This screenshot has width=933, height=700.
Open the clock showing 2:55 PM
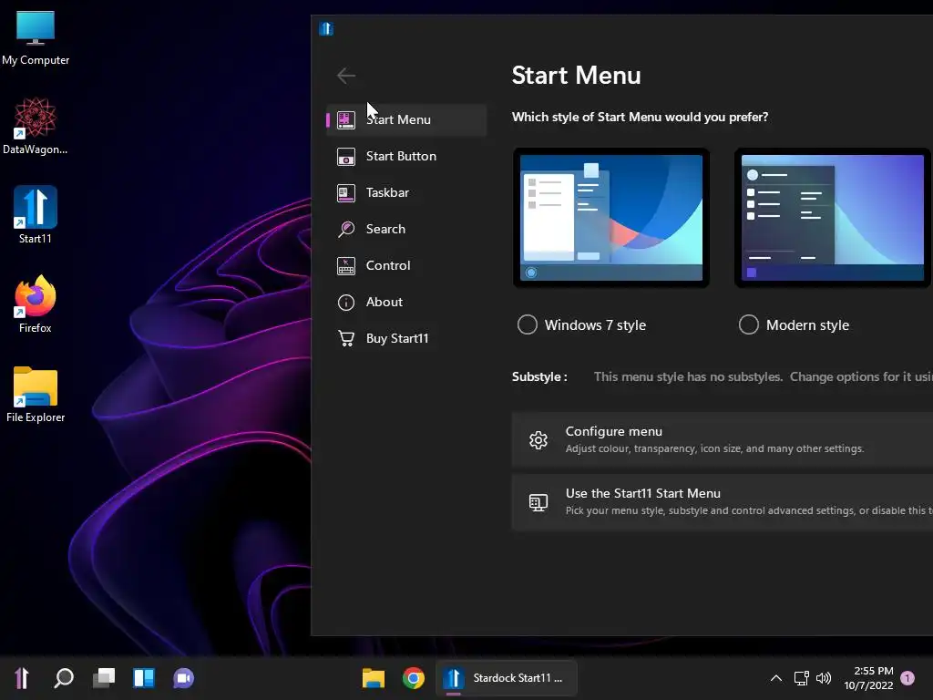click(x=868, y=678)
